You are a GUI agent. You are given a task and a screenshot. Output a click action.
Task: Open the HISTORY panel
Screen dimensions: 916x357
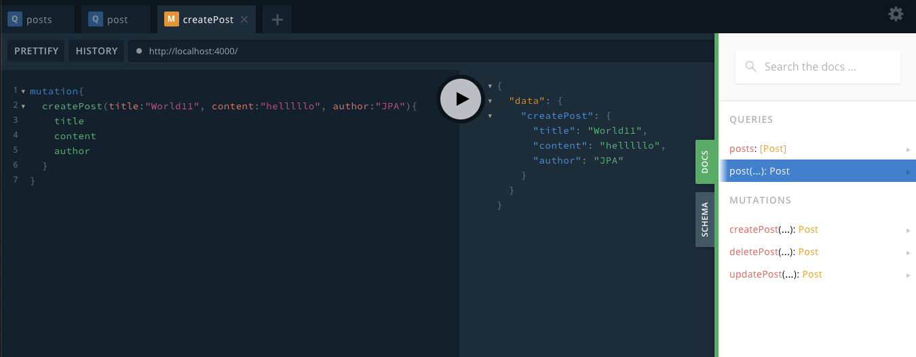(96, 51)
